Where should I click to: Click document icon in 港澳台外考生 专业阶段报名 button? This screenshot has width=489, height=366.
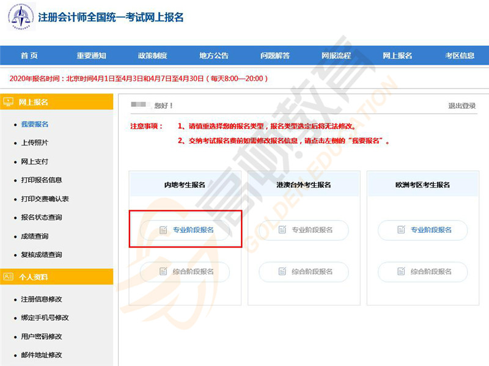click(x=282, y=230)
